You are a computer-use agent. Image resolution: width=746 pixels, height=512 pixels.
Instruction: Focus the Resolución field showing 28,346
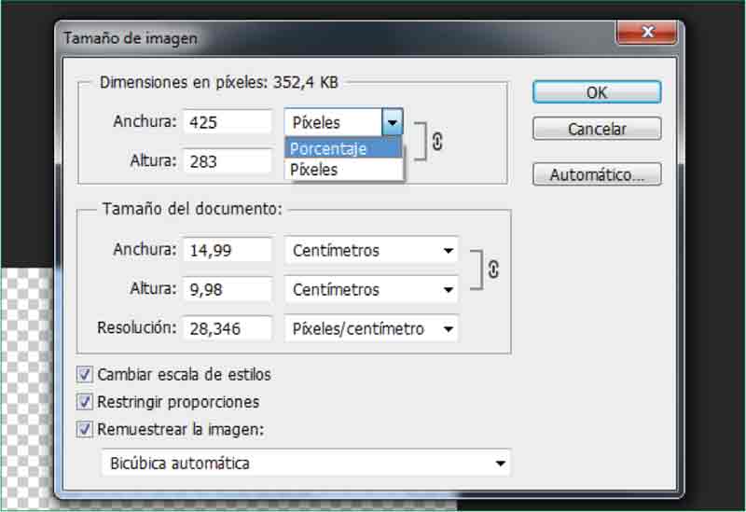pyautogui.click(x=228, y=328)
